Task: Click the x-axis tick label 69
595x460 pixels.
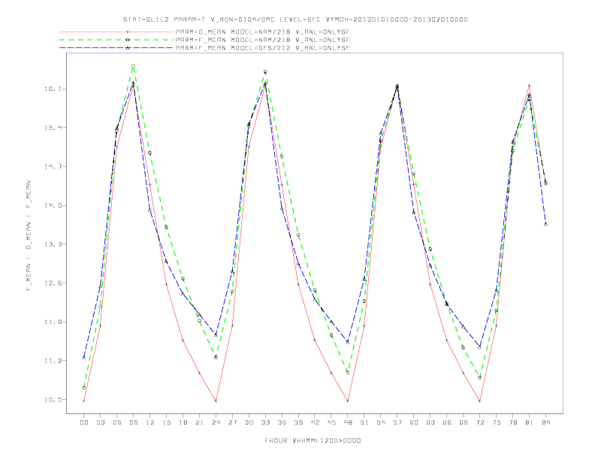Action: pyautogui.click(x=464, y=422)
